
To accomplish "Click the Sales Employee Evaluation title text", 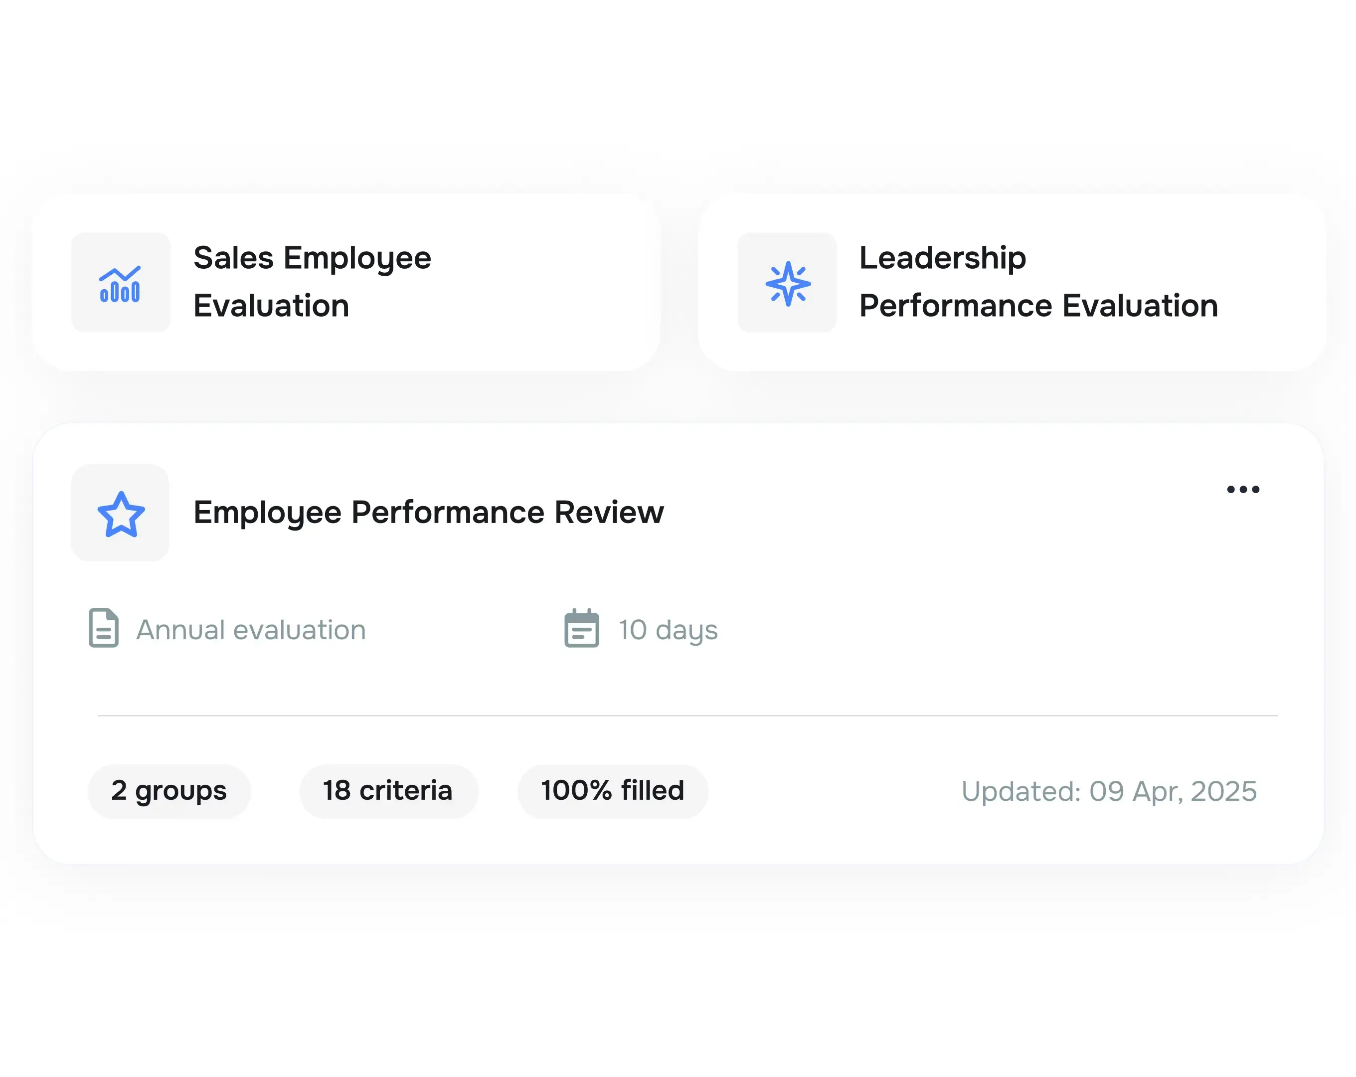I will click(313, 282).
